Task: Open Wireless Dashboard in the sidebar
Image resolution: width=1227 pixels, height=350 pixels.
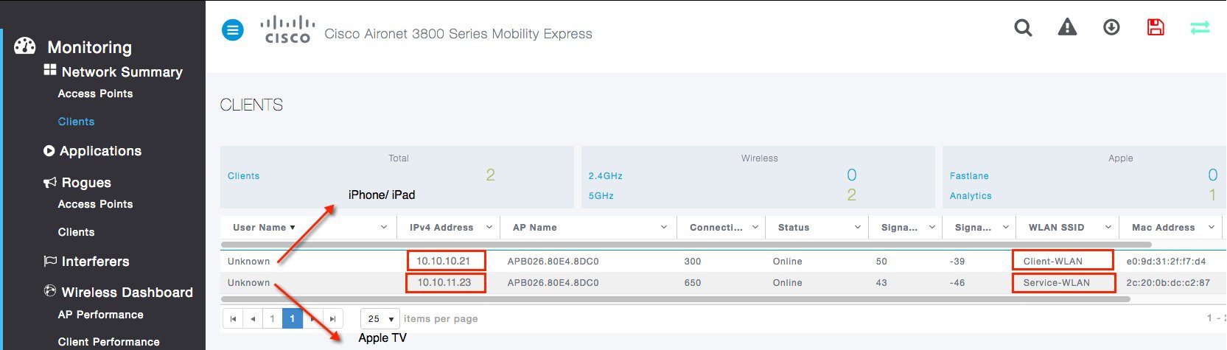Action: (x=127, y=293)
